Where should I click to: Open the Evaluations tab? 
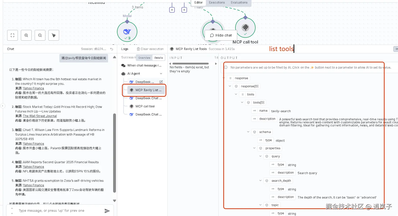pos(239,3)
